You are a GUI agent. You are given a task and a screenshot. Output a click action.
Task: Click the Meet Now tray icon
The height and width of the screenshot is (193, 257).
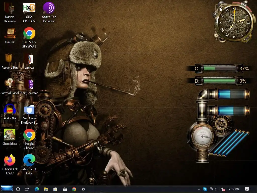click(x=211, y=189)
